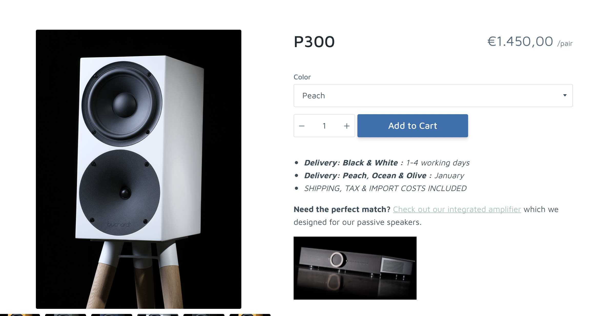Click the P300 product title
This screenshot has width=599, height=316.
[x=314, y=42]
